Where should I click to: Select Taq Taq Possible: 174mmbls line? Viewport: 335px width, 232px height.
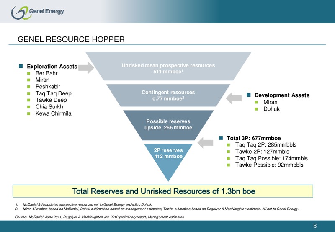coord(271,158)
